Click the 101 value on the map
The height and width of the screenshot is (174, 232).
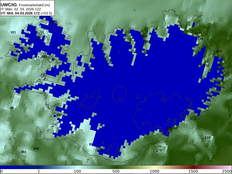click(x=13, y=32)
